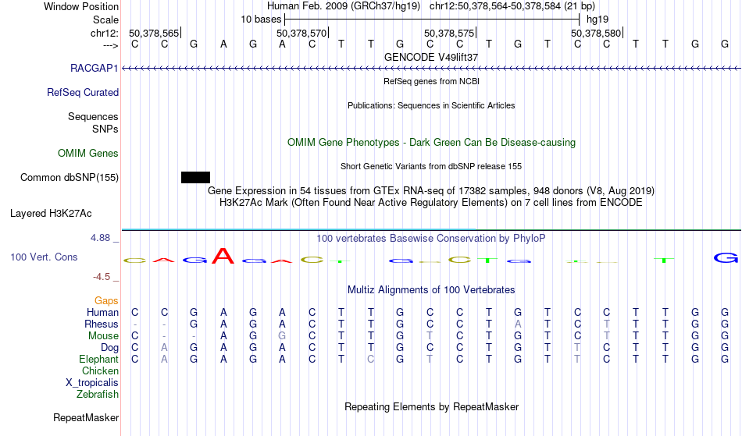Click the -4.5 conservation scale value
This screenshot has height=436, width=742.
[102, 276]
